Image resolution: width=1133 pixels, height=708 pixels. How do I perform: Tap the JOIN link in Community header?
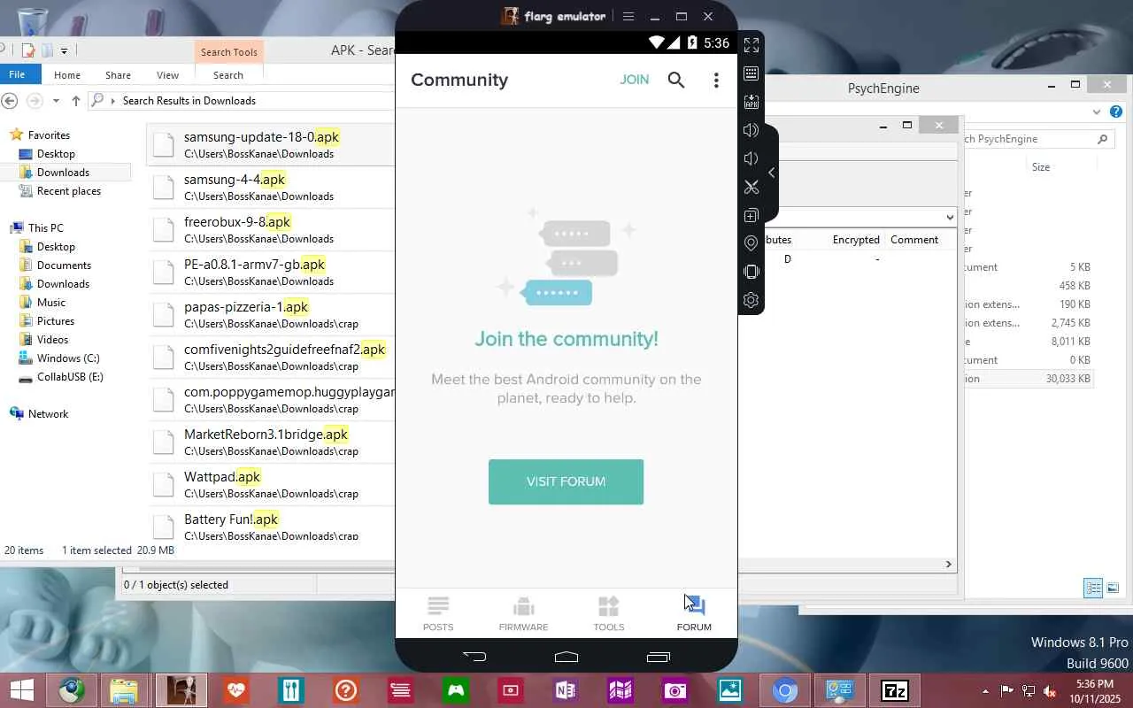635,80
